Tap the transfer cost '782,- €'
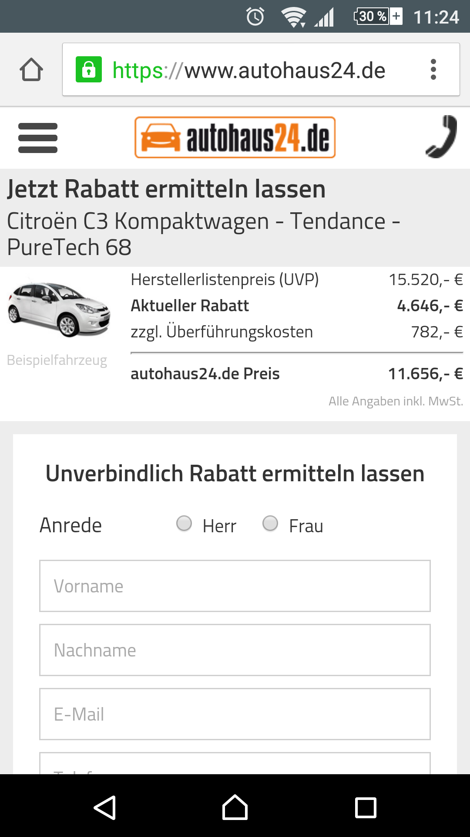Screen dimensions: 470x837 (437, 332)
